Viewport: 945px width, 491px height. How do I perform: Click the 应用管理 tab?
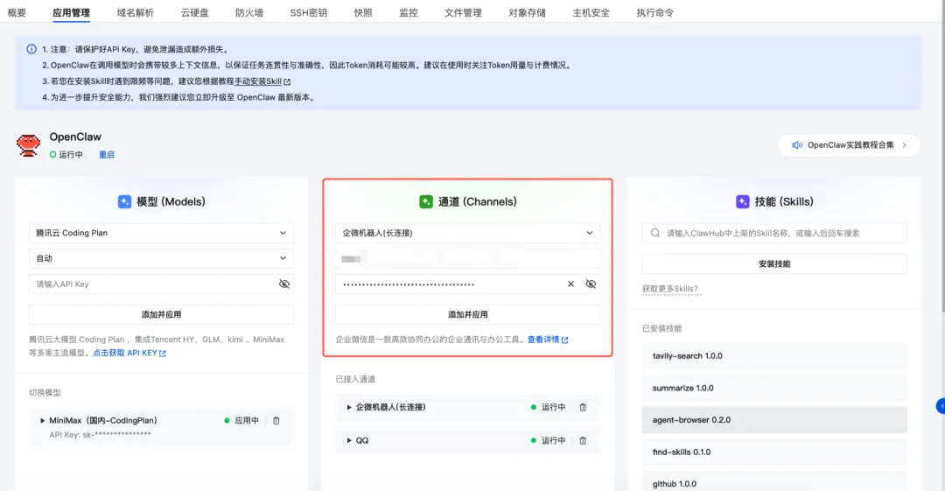click(x=71, y=12)
